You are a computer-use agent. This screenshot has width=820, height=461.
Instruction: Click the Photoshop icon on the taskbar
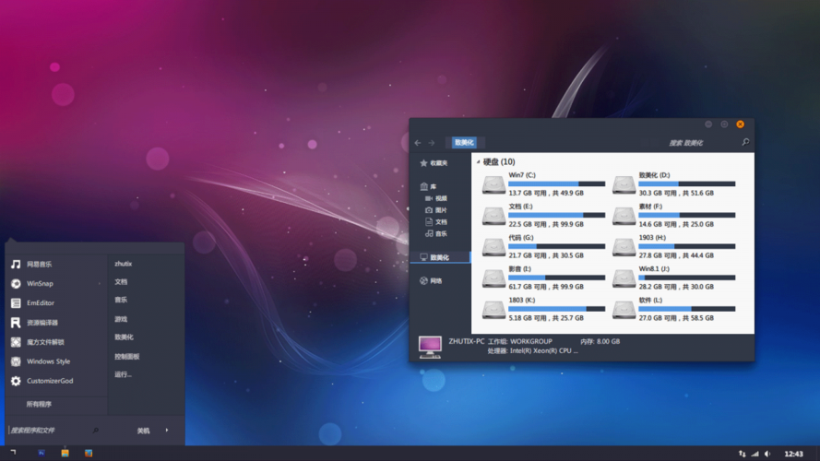[x=42, y=454]
